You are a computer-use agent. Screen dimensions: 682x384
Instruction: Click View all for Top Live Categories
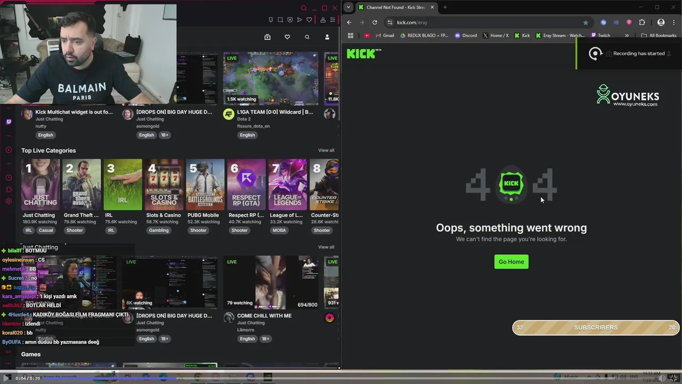click(x=326, y=150)
